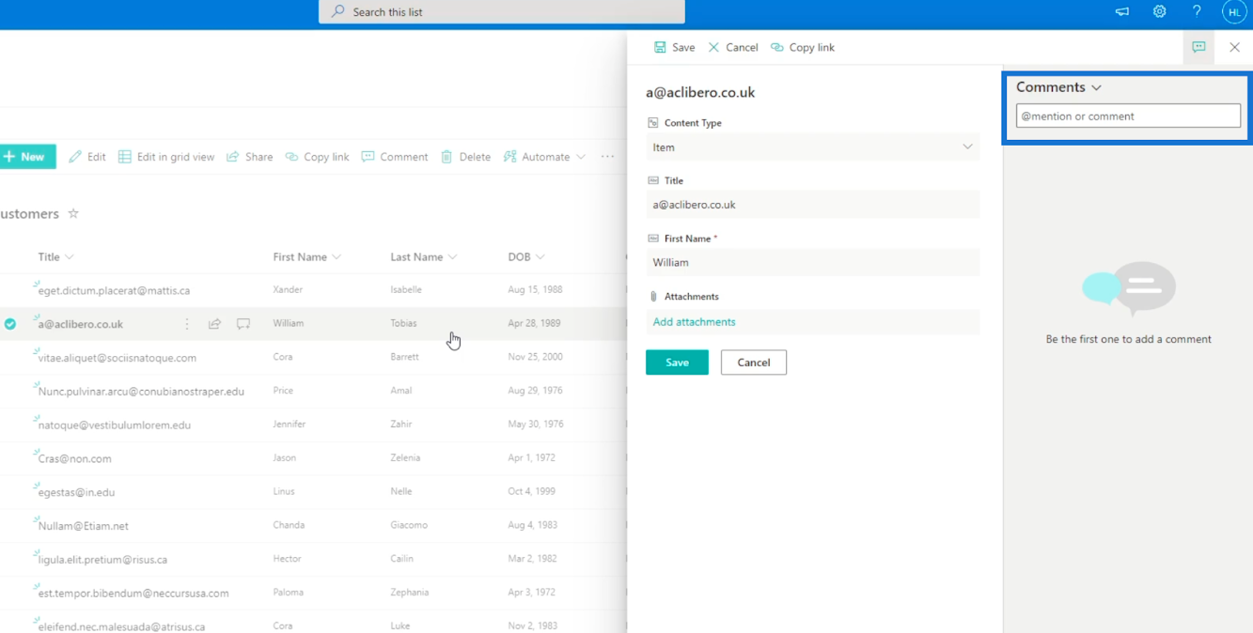Click the date Nov 25, 2000
The height and width of the screenshot is (633, 1253).
pyautogui.click(x=535, y=357)
